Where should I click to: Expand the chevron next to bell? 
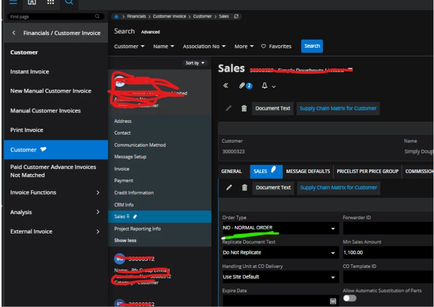pyautogui.click(x=274, y=87)
